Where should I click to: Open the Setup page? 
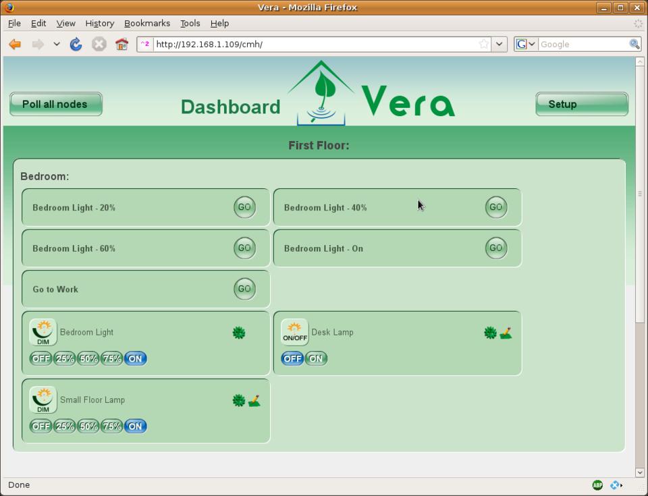(x=581, y=104)
